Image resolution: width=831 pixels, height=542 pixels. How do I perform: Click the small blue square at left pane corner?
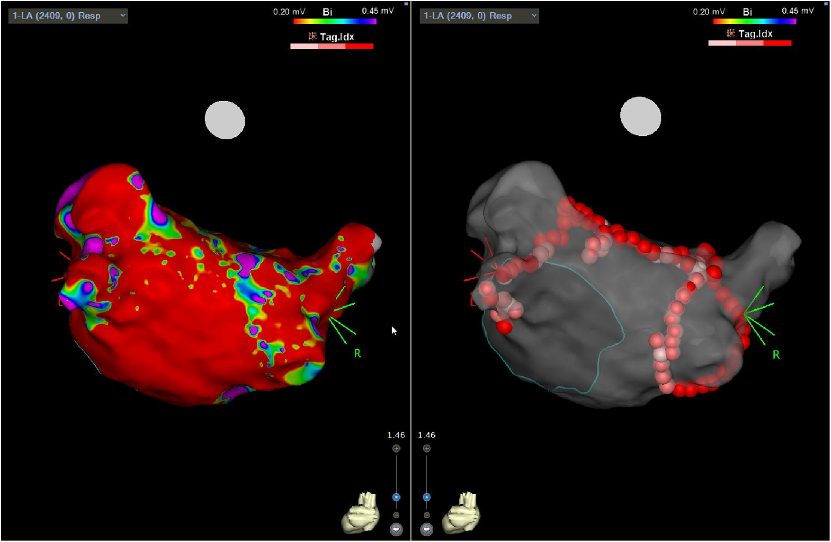(x=406, y=4)
